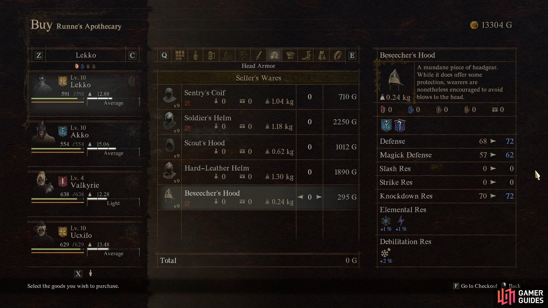
Task: Open the leg armor boots category icon
Action: tap(306, 55)
